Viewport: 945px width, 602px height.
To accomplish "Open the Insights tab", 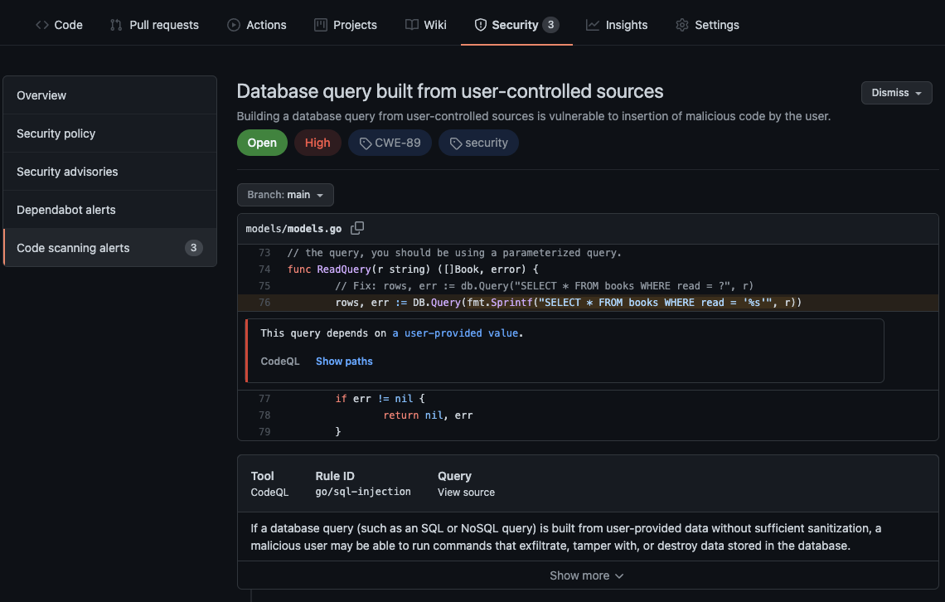I will click(x=617, y=25).
